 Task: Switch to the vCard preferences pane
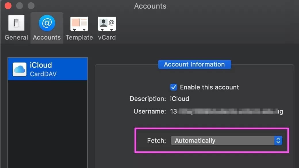[x=107, y=28]
